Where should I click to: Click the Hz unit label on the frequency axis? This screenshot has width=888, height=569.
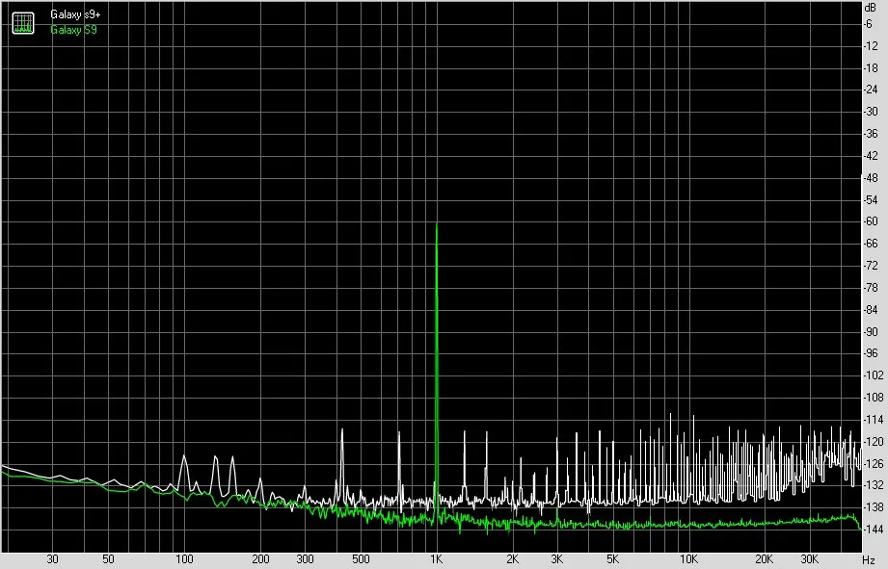869,560
